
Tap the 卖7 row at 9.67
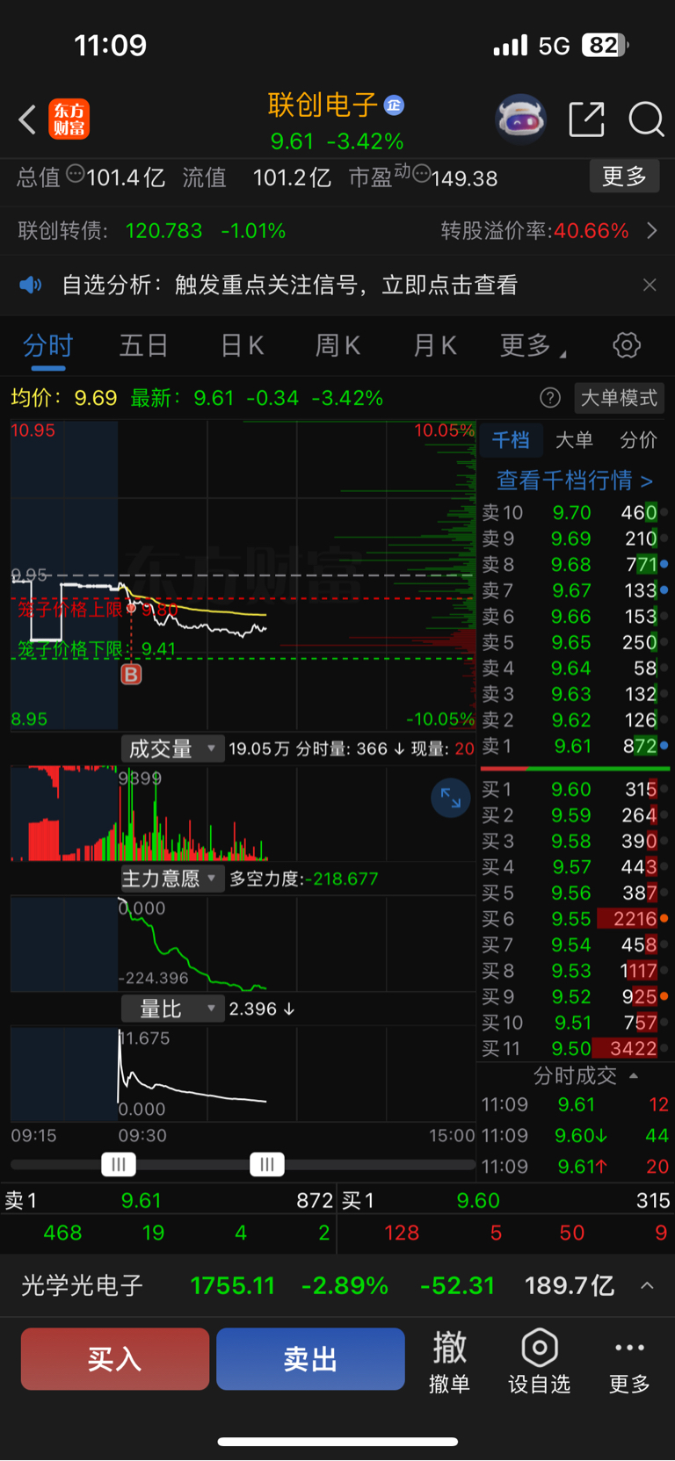pyautogui.click(x=575, y=590)
